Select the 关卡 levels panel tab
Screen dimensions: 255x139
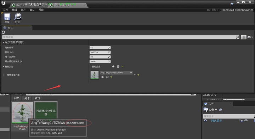click(217, 104)
